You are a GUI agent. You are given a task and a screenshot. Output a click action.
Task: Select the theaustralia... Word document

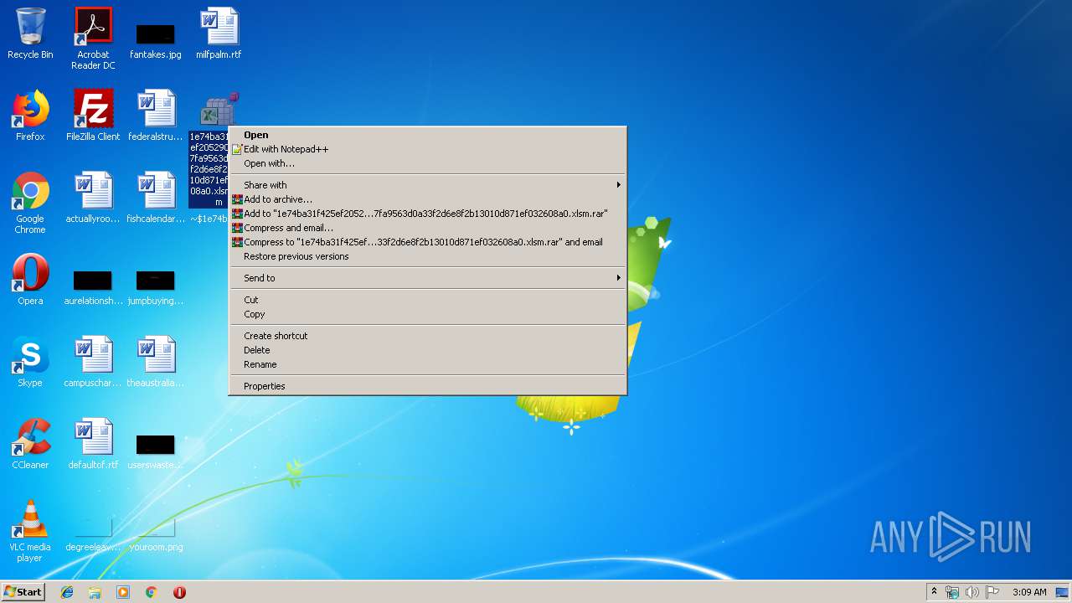coord(156,363)
